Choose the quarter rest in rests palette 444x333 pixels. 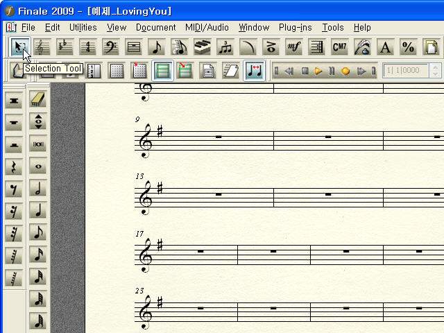tap(14, 166)
